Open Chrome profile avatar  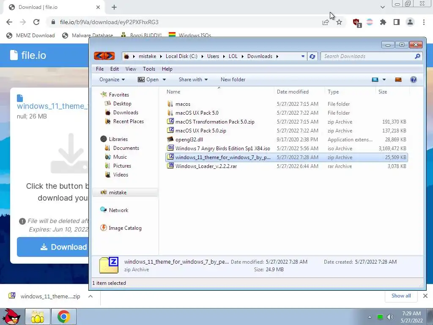point(410,22)
